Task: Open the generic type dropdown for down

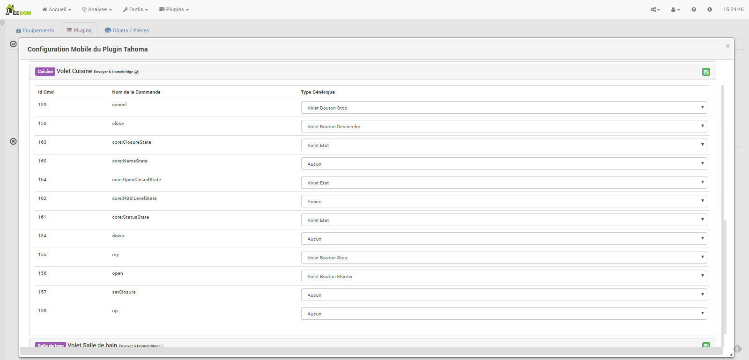Action: [504, 239]
